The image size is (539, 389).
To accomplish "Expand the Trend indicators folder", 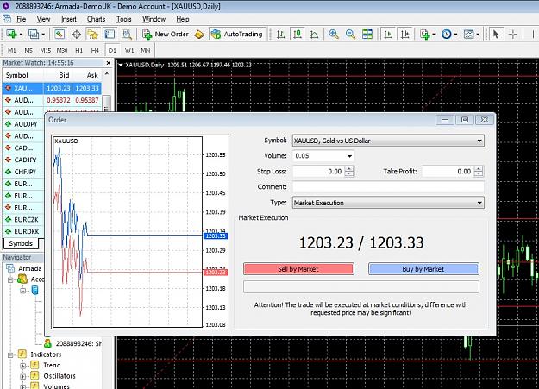I will click(23, 366).
